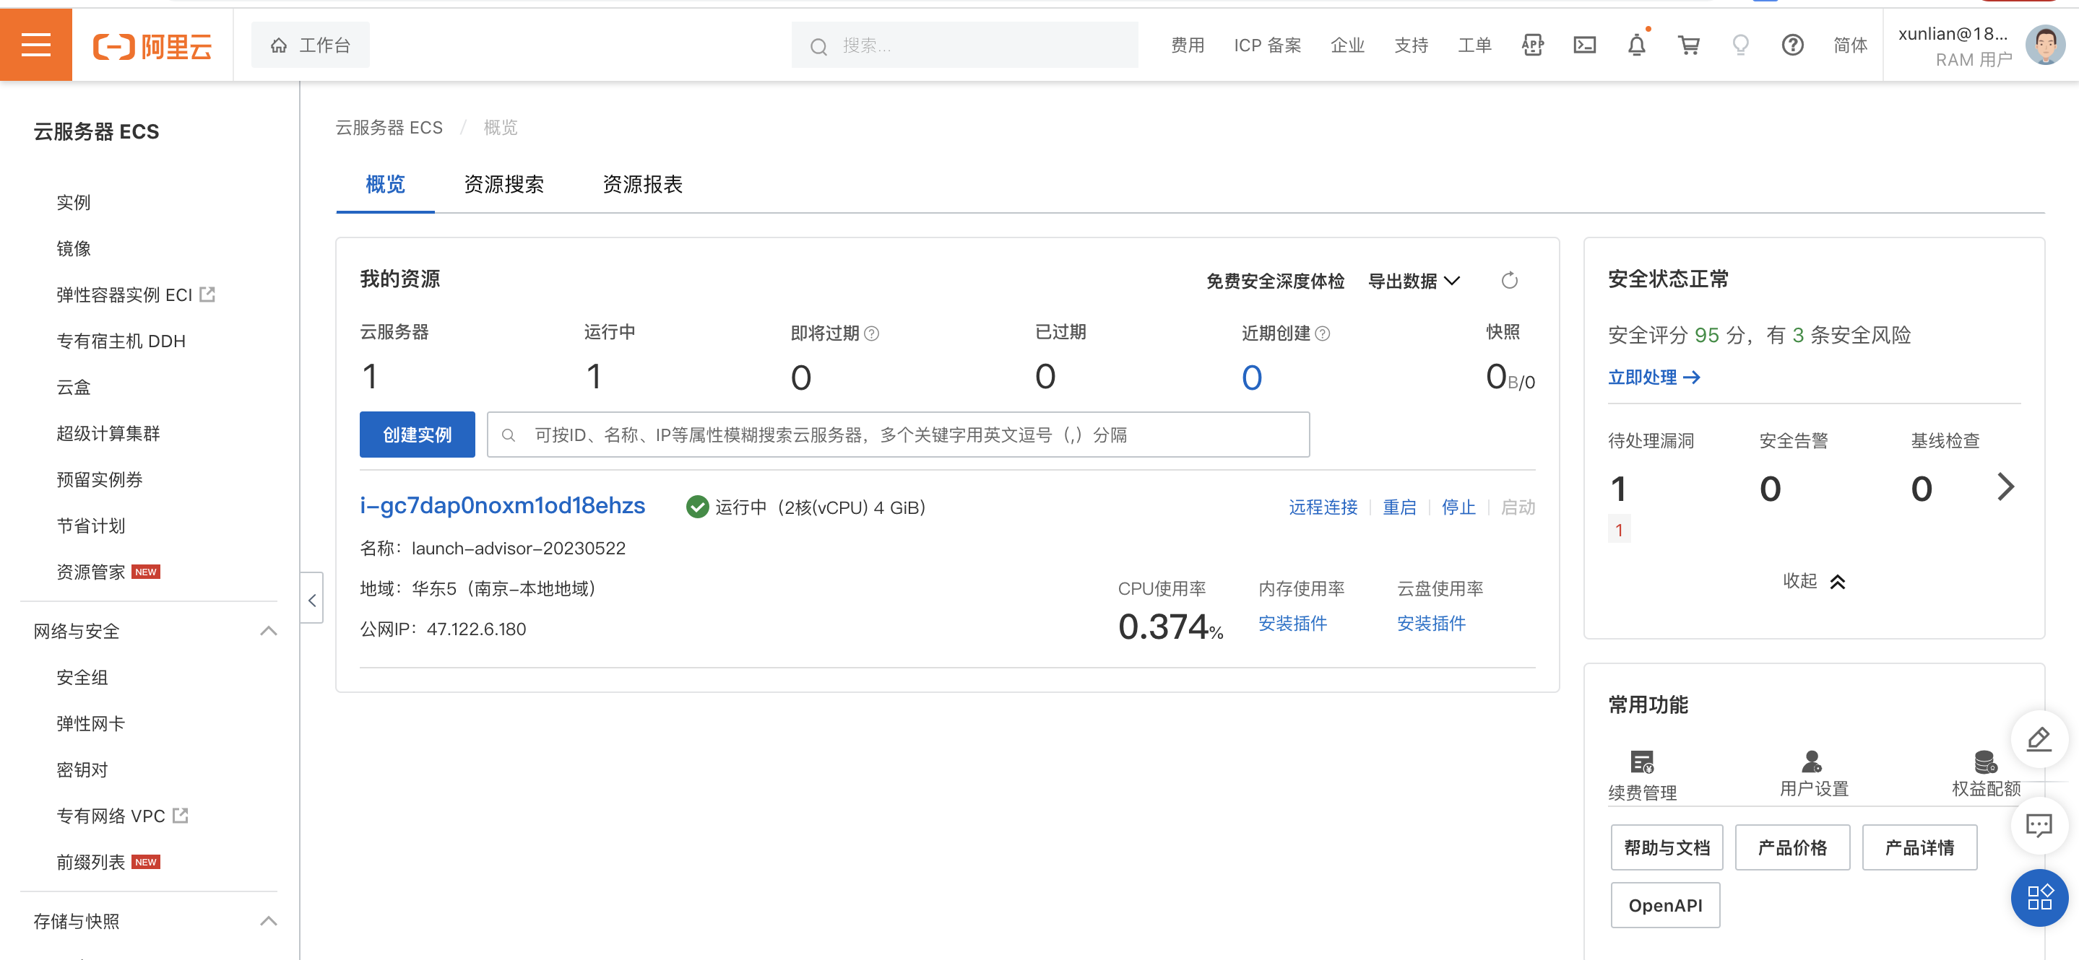Refresh my resources panel
2079x960 pixels.
coord(1508,281)
